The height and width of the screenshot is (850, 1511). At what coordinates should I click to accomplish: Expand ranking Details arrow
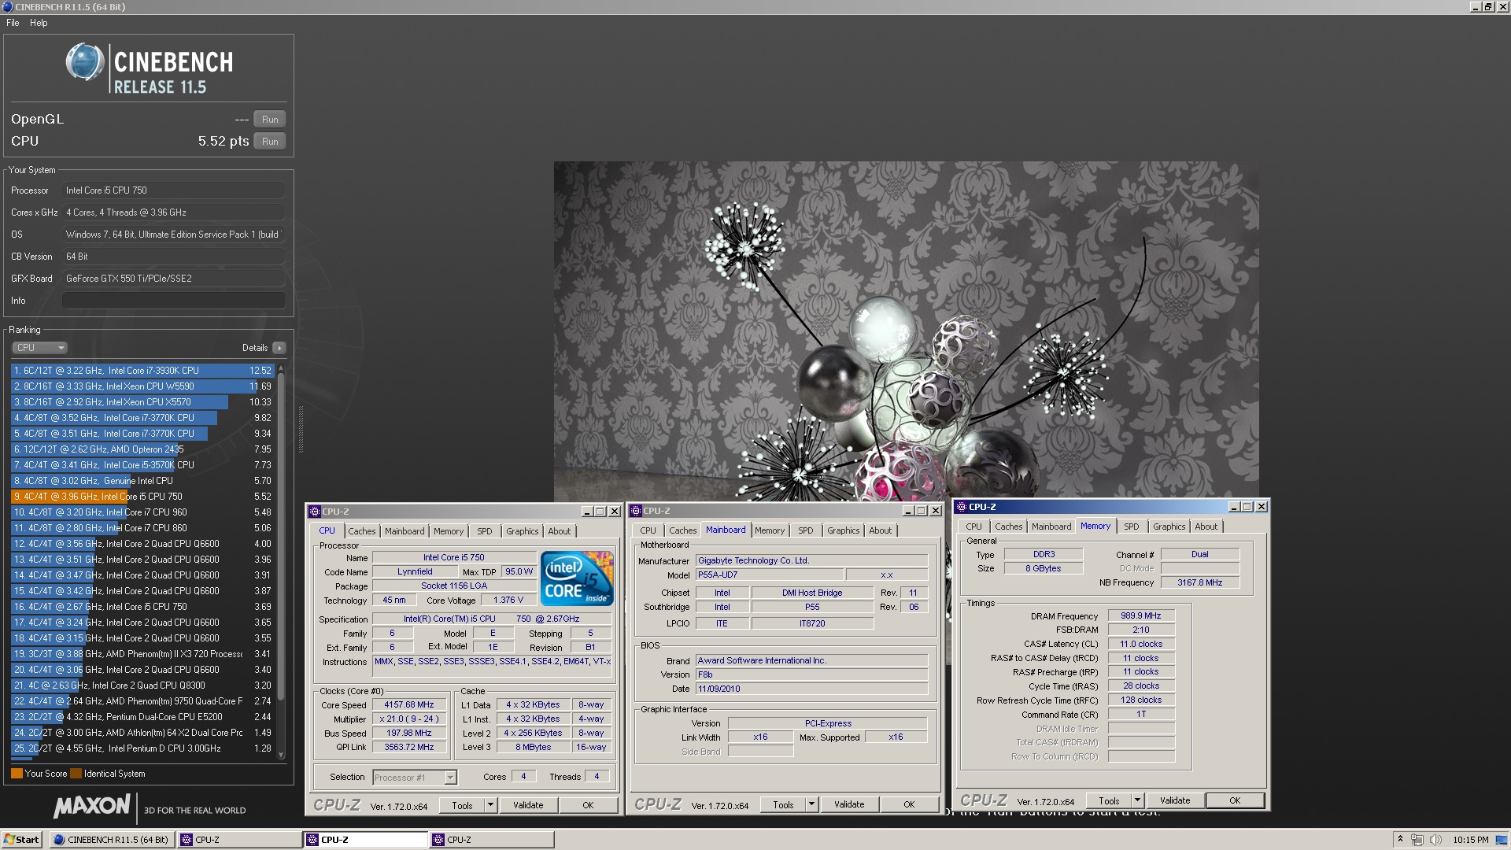279,348
